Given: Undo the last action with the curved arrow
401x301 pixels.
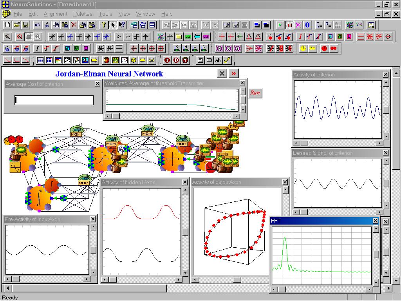Looking at the screenshot, I should pyautogui.click(x=38, y=25).
